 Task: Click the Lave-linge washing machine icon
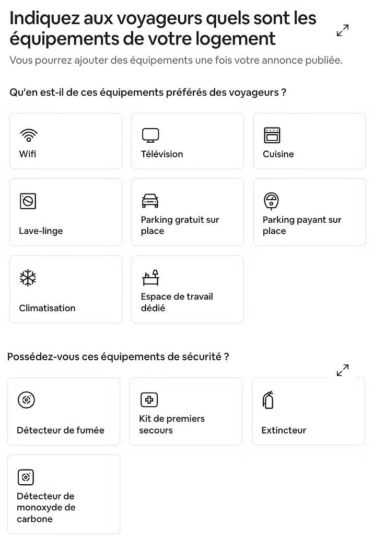coord(28,201)
